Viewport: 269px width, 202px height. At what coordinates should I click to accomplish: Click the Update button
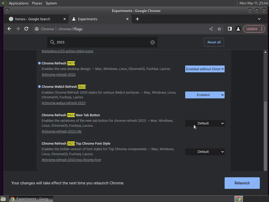(x=252, y=29)
